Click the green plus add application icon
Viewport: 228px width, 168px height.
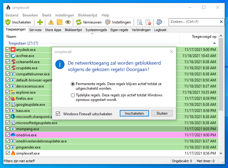click(40, 22)
